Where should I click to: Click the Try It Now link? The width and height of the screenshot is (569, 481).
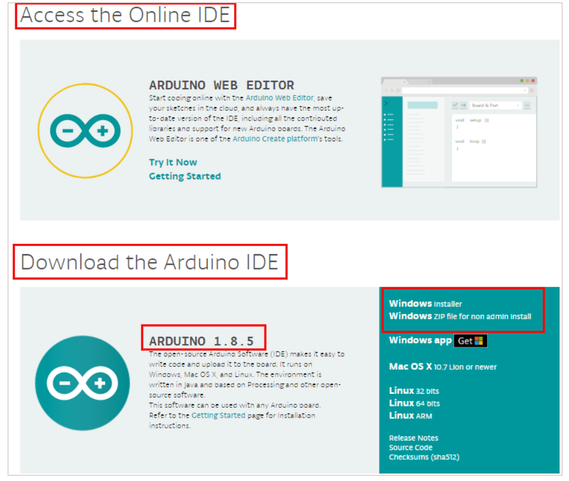coord(172,162)
